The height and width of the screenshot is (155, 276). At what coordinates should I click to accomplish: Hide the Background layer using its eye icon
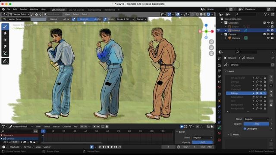point(261,105)
